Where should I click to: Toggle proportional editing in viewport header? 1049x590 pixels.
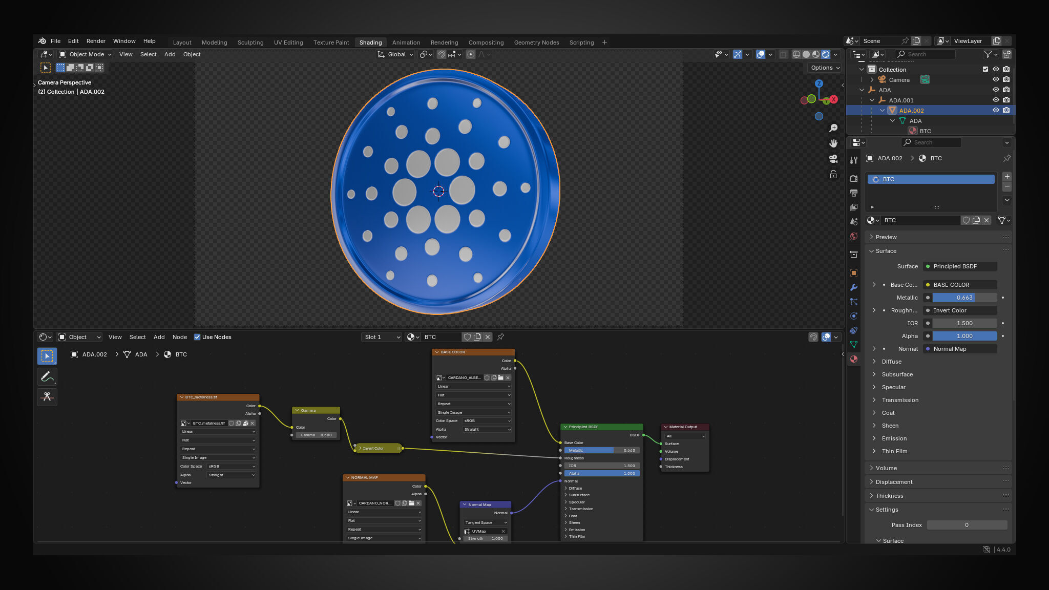tap(471, 54)
